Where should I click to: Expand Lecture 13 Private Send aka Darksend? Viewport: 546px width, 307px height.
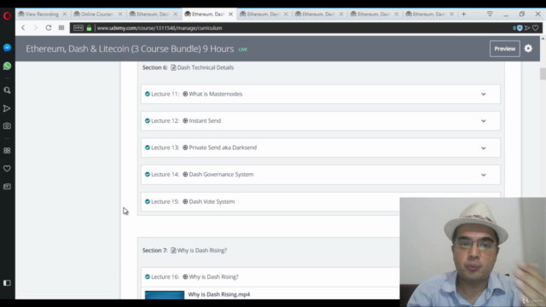click(484, 148)
